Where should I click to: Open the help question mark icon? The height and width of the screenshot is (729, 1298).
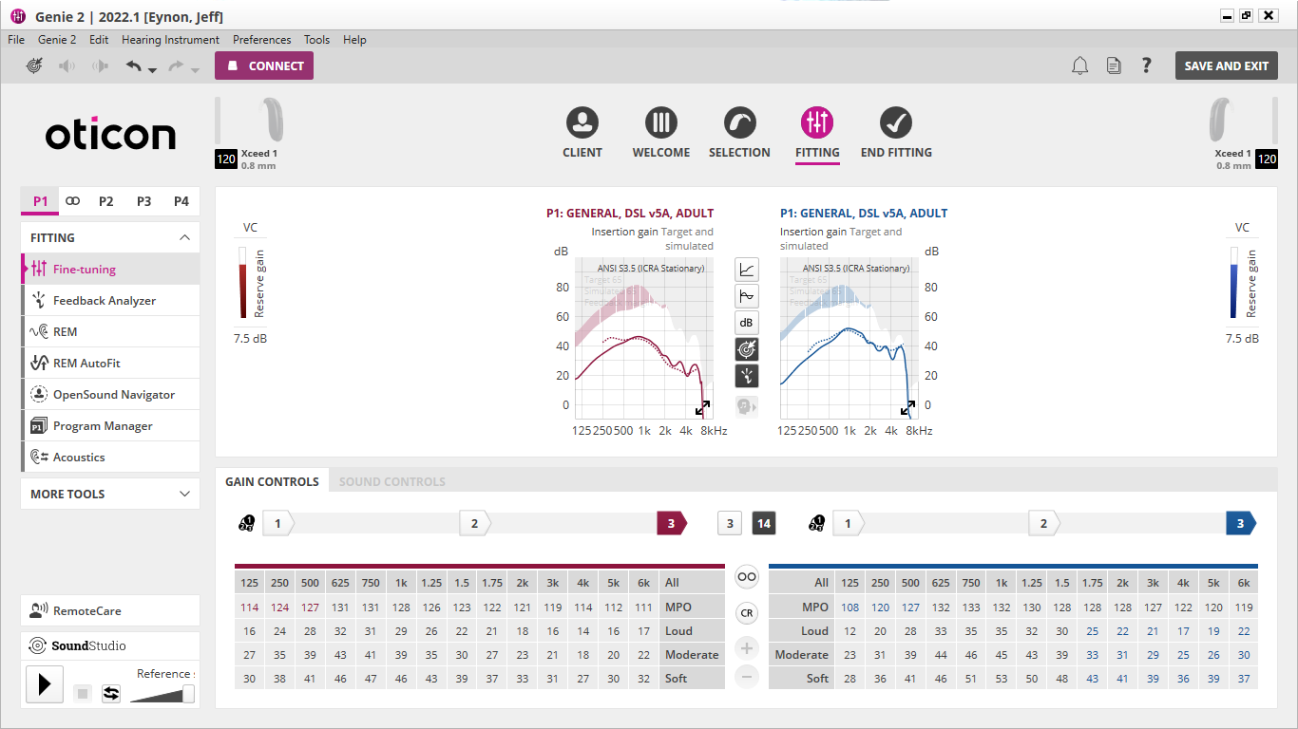point(1147,65)
